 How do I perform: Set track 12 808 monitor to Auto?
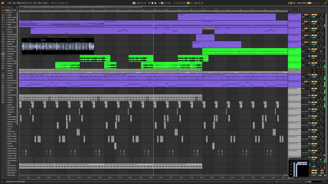point(306,82)
